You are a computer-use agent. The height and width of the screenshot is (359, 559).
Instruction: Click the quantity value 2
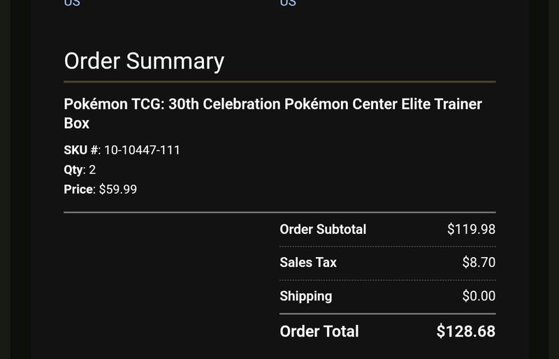pyautogui.click(x=92, y=170)
